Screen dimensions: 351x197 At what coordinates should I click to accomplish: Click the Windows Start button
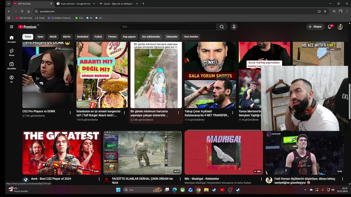click(x=118, y=190)
